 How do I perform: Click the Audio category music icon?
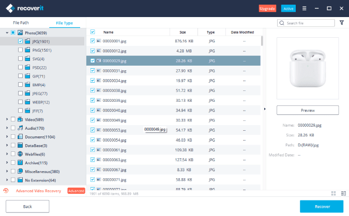coord(20,128)
